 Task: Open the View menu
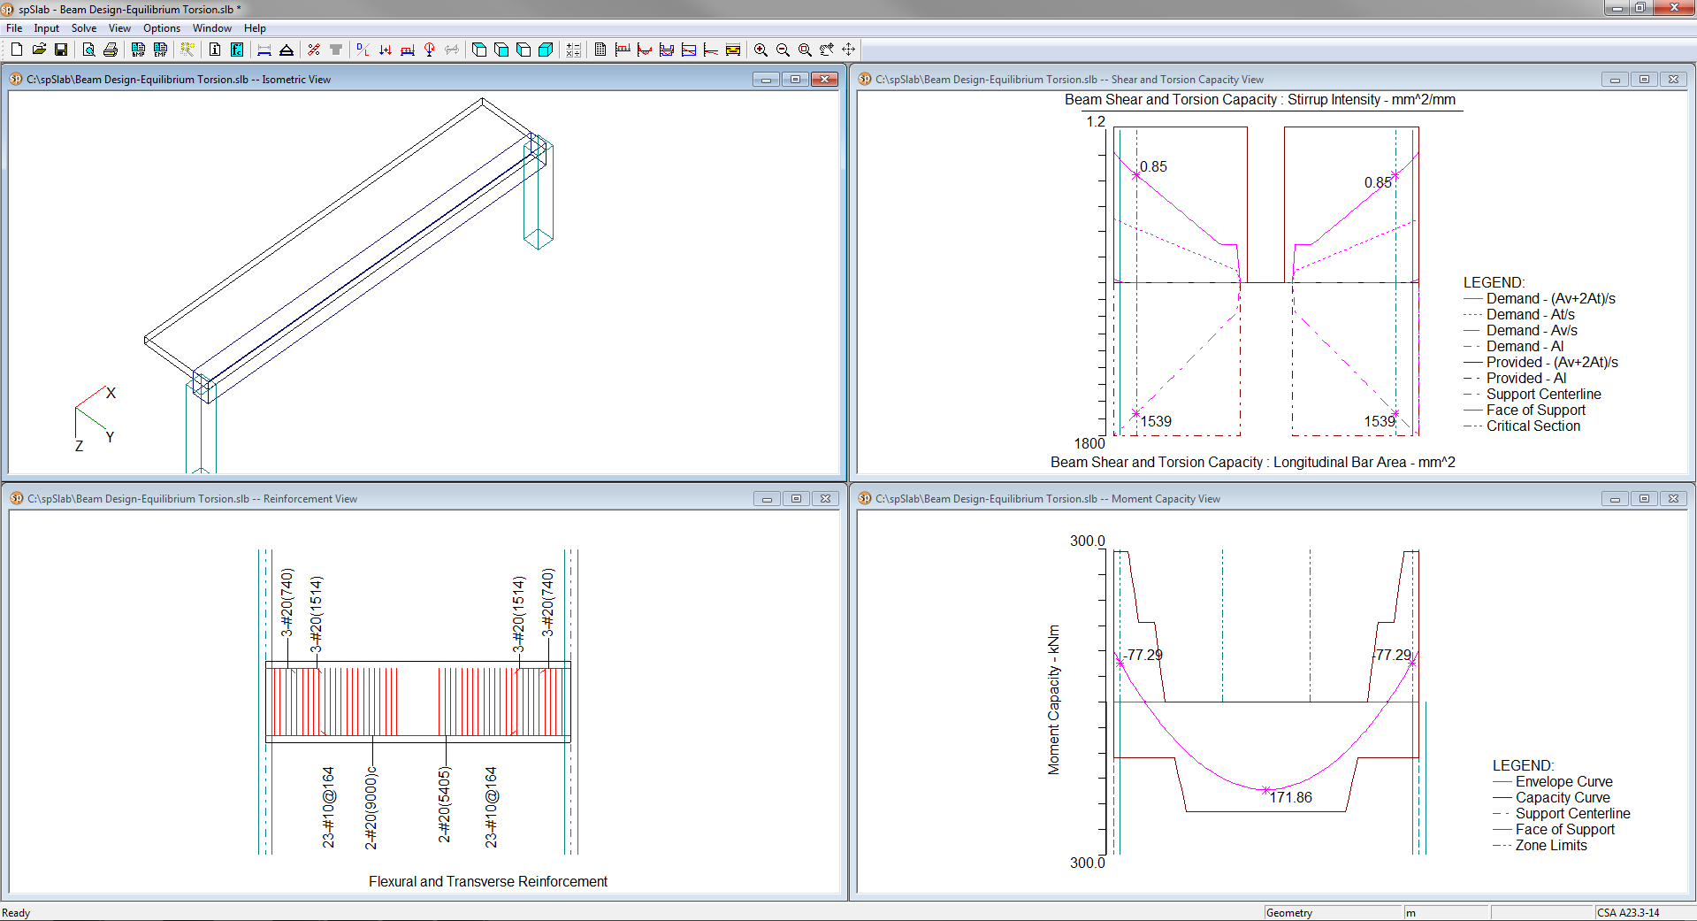point(119,28)
